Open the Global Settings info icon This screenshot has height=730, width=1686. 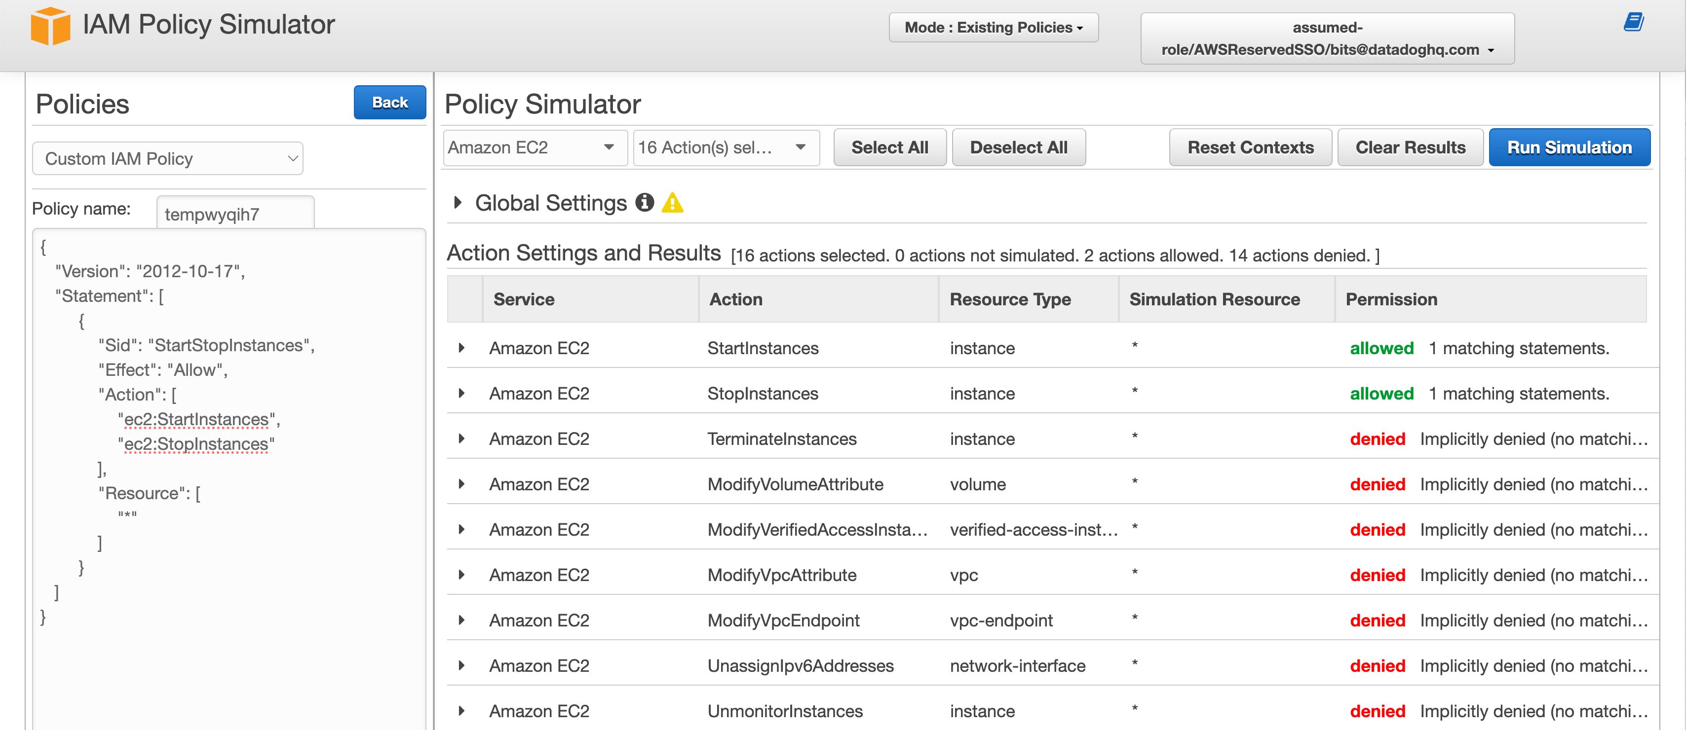[x=646, y=203]
